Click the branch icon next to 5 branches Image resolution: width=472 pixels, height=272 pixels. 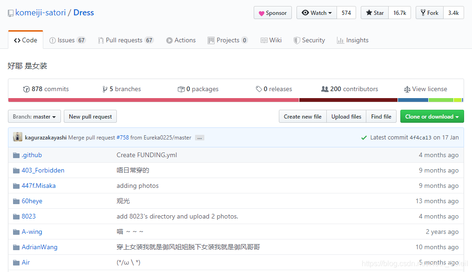[x=105, y=89]
